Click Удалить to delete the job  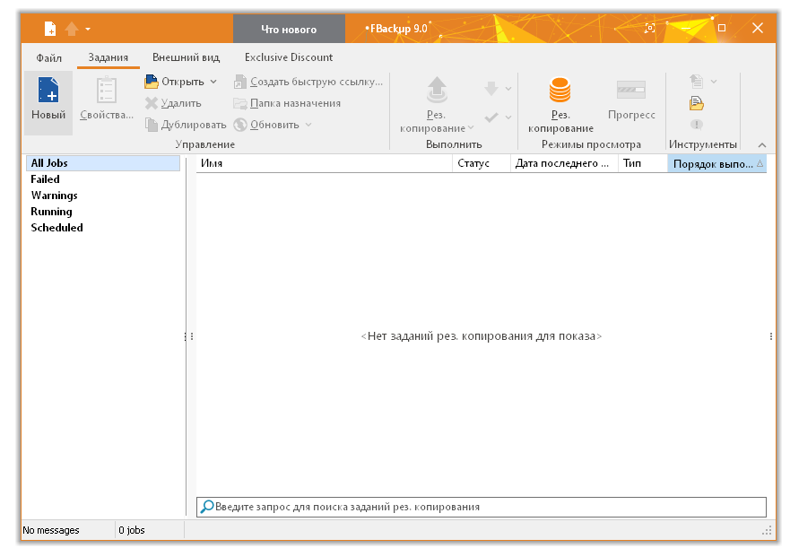pyautogui.click(x=173, y=103)
